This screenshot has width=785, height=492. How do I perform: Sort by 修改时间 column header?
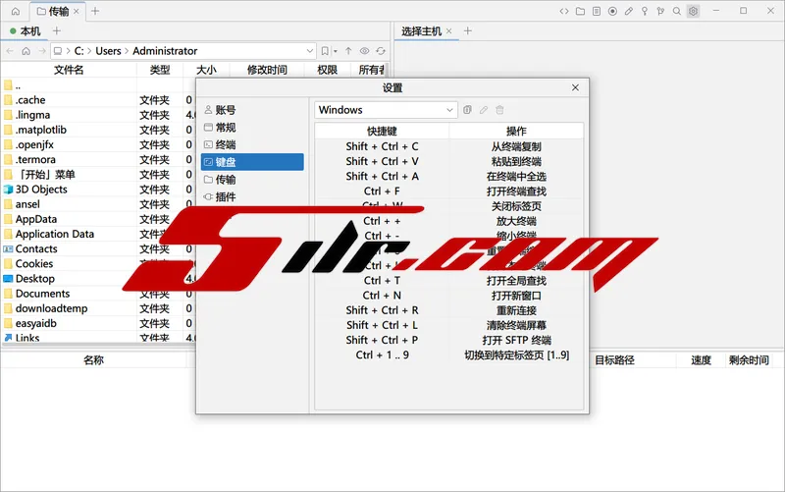click(x=267, y=70)
